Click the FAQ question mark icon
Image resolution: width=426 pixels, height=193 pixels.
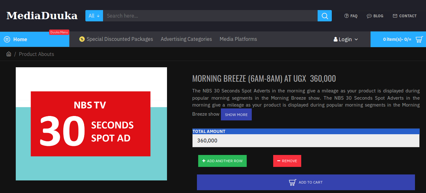tap(347, 16)
